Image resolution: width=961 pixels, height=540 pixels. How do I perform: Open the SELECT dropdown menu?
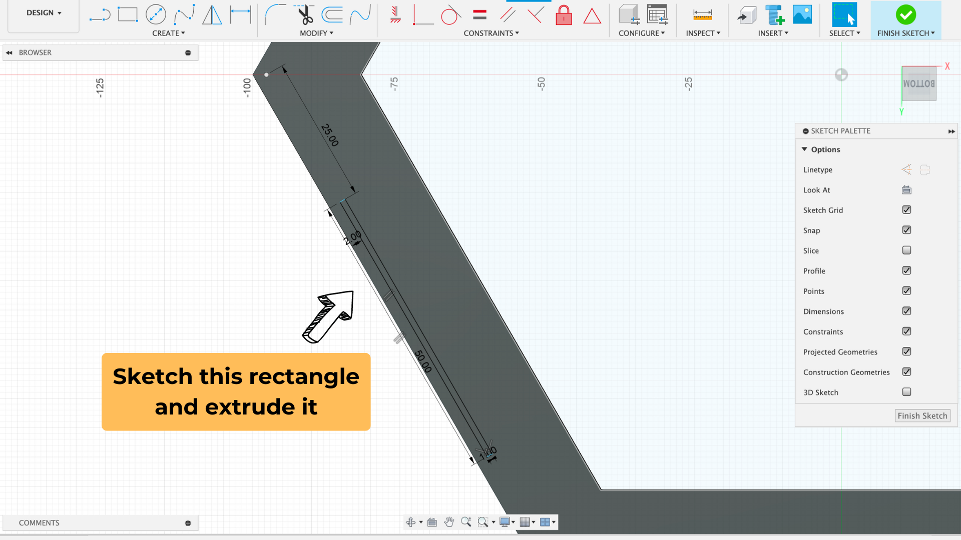[x=844, y=33]
